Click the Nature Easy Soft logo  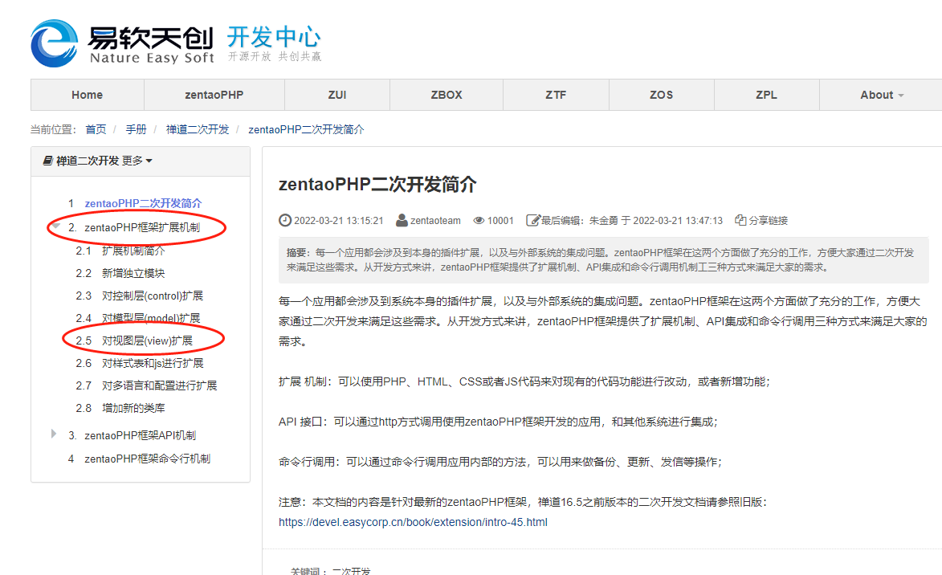123,43
